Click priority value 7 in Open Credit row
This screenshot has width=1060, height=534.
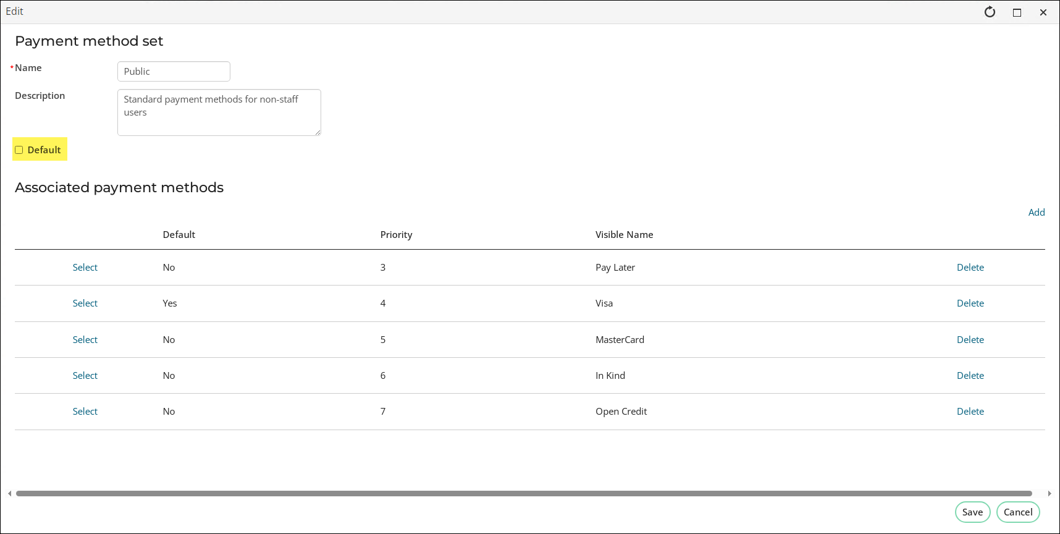383,411
